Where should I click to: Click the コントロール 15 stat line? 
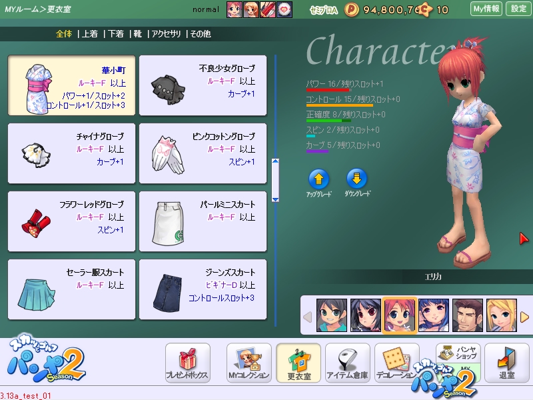point(353,99)
